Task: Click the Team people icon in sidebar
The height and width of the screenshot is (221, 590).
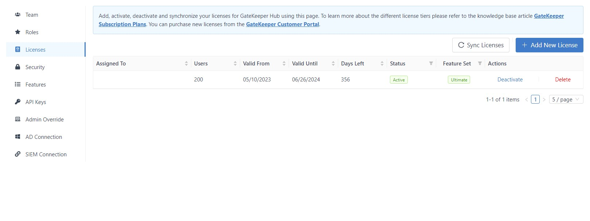Action: pyautogui.click(x=17, y=15)
